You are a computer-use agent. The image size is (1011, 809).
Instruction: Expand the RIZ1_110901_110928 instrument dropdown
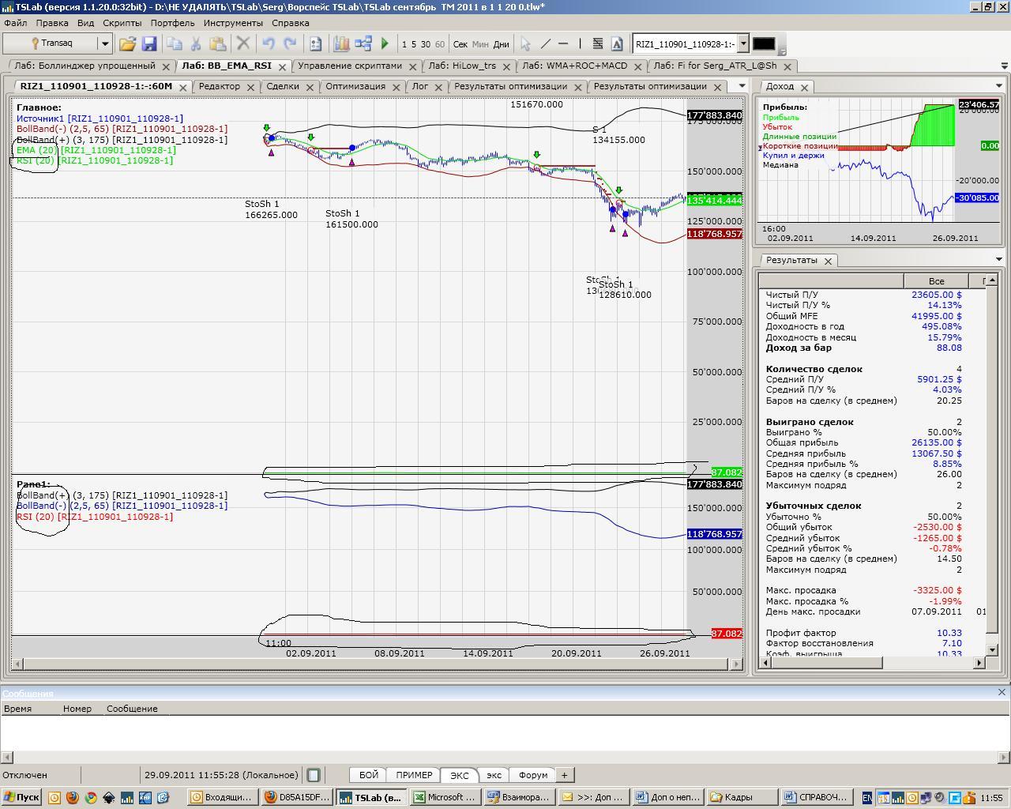coord(742,44)
